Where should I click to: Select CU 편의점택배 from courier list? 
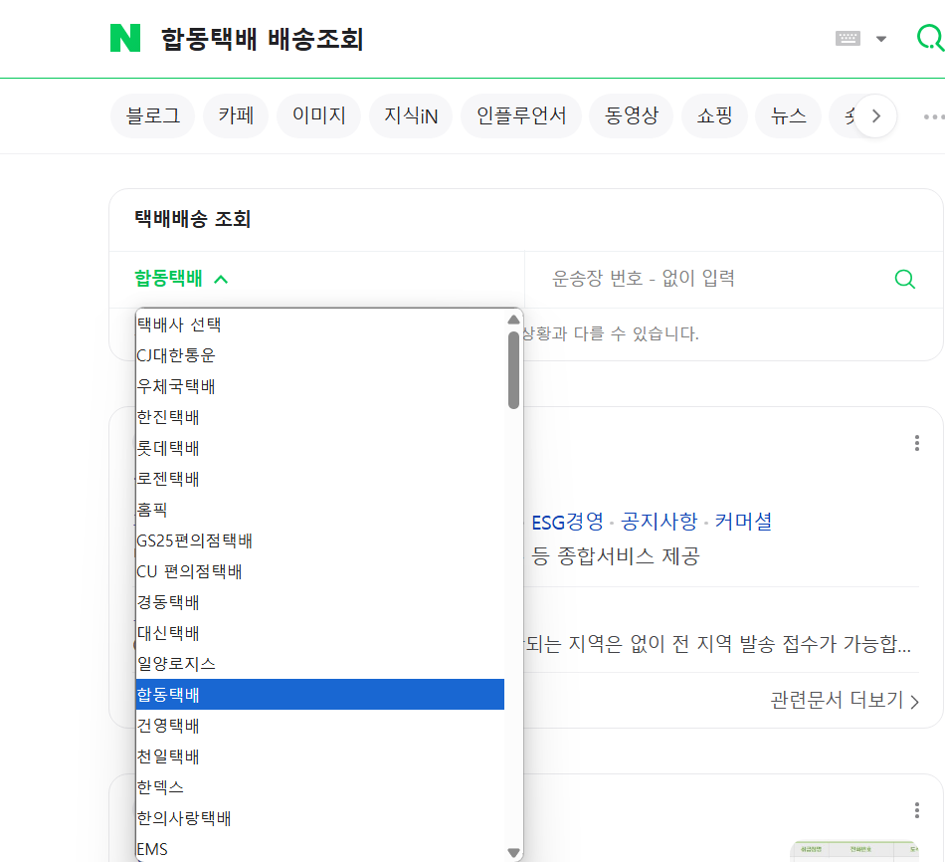320,571
